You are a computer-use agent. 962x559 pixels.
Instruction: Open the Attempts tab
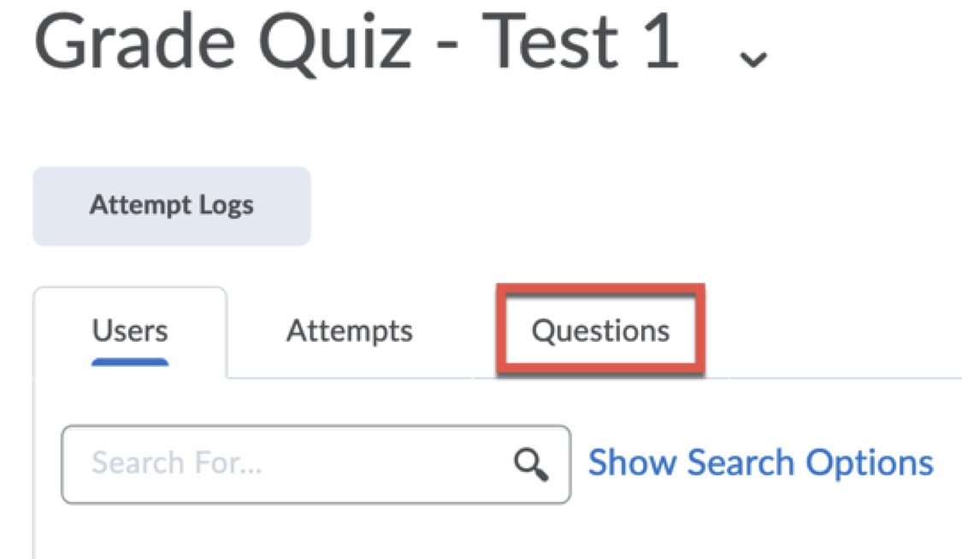[349, 332]
